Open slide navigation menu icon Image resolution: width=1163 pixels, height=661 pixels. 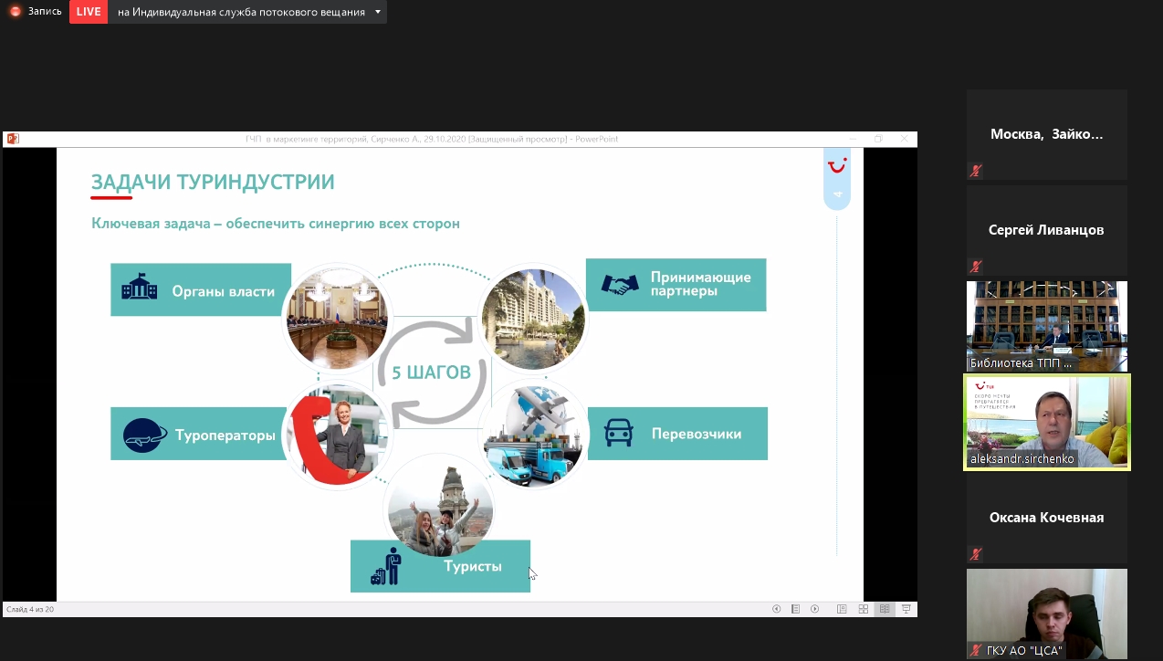pyautogui.click(x=795, y=609)
